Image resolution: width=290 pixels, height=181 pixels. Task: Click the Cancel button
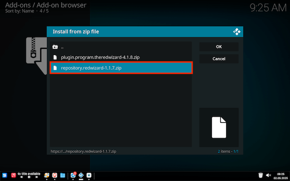(x=219, y=59)
